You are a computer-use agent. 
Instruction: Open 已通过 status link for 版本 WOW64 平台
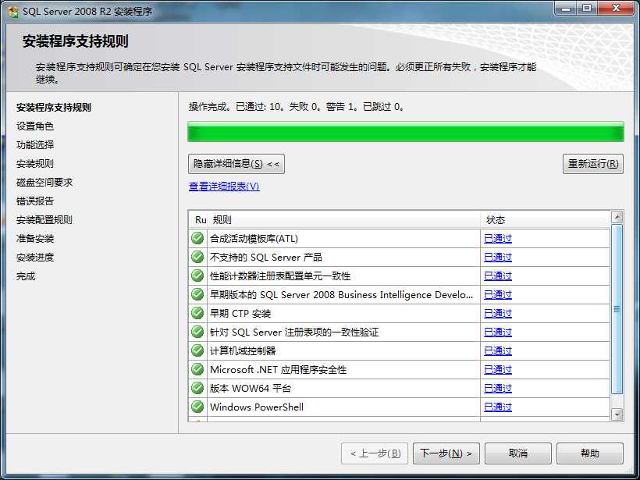[497, 389]
